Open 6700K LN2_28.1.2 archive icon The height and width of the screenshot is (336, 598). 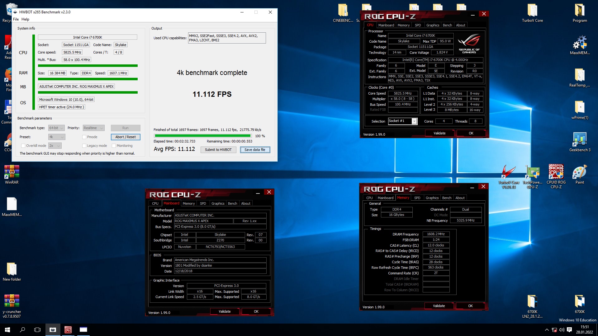[x=532, y=306]
